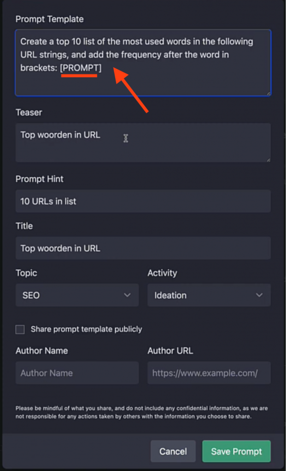The height and width of the screenshot is (471, 286).
Task: Grab the Prompt Template resize handle
Action: coord(268,93)
